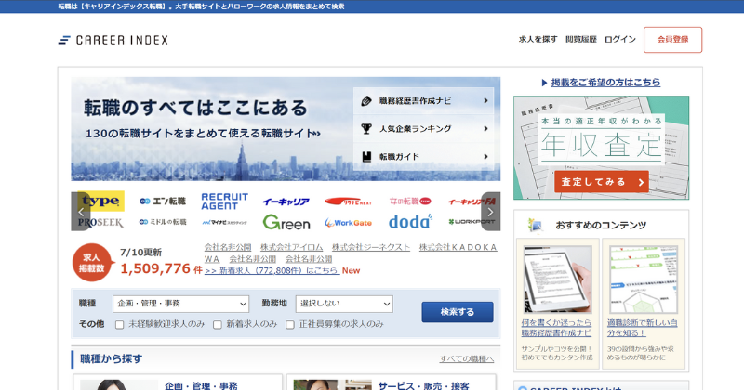This screenshot has height=390, width=744.
Task: Open 閲覧履歴 in the header
Action: pyautogui.click(x=580, y=40)
